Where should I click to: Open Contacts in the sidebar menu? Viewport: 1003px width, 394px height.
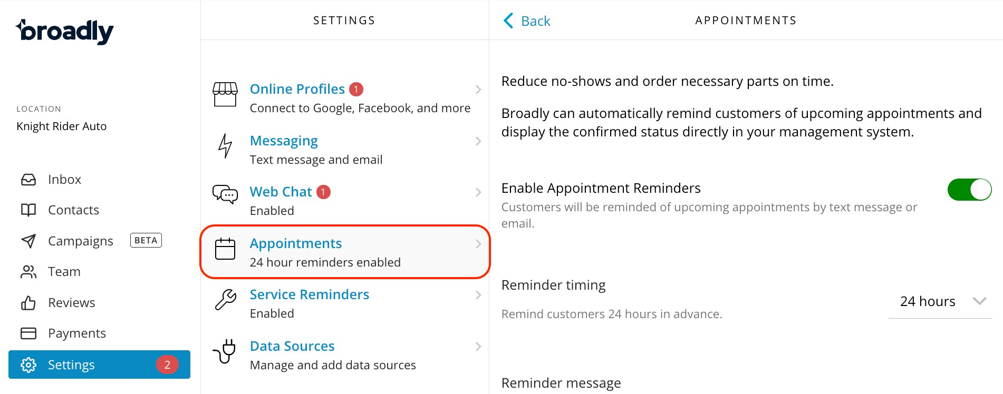(x=73, y=210)
